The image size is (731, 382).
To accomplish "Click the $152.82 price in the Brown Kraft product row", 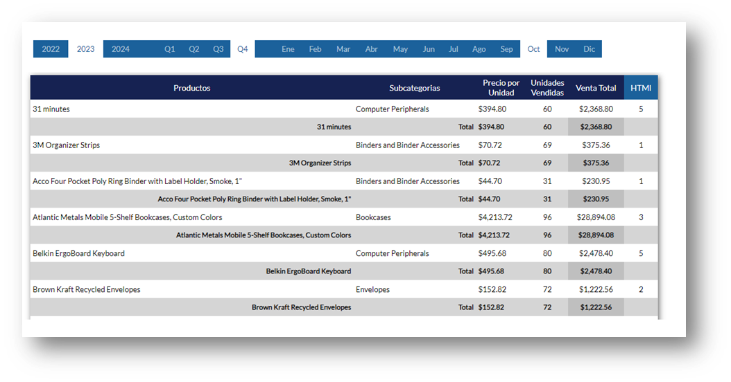I will point(492,289).
